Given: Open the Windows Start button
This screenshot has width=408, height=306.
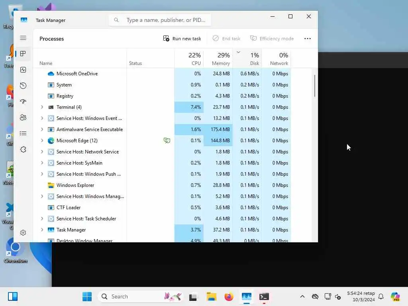Looking at the screenshot, I should click(x=87, y=296).
